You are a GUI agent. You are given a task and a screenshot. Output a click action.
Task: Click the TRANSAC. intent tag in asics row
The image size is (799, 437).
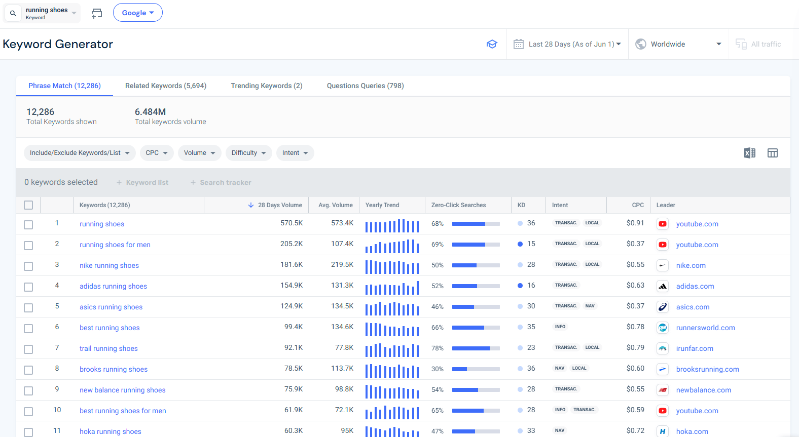[x=566, y=306]
